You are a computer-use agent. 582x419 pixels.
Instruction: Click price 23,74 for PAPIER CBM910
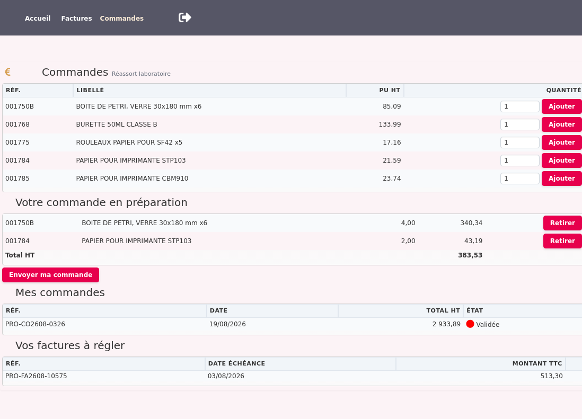pyautogui.click(x=392, y=179)
